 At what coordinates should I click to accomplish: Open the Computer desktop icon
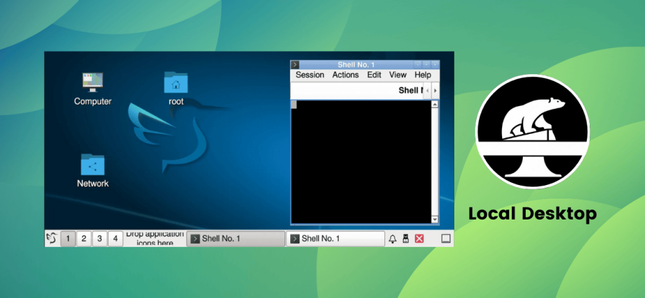pyautogui.click(x=93, y=88)
